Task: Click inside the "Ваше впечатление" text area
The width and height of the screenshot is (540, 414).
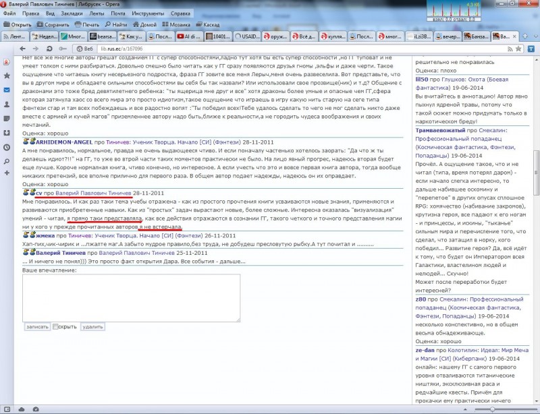Action: pyautogui.click(x=131, y=297)
